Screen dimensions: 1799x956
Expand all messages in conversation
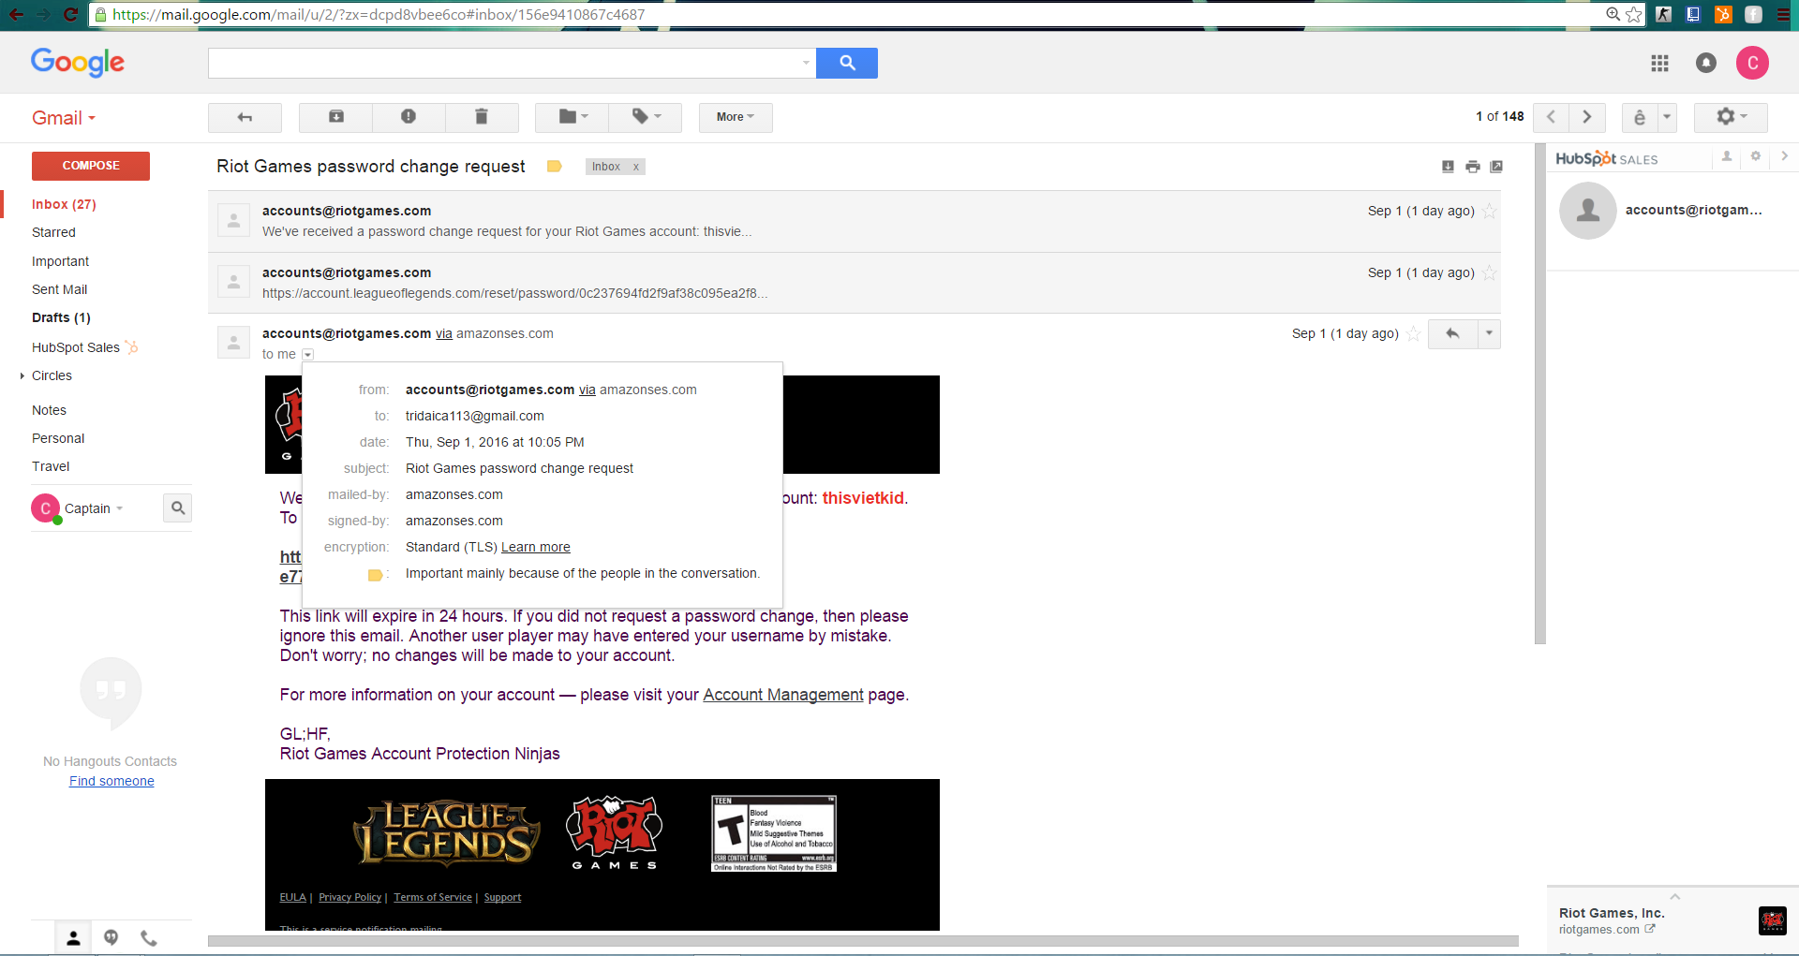click(1448, 167)
